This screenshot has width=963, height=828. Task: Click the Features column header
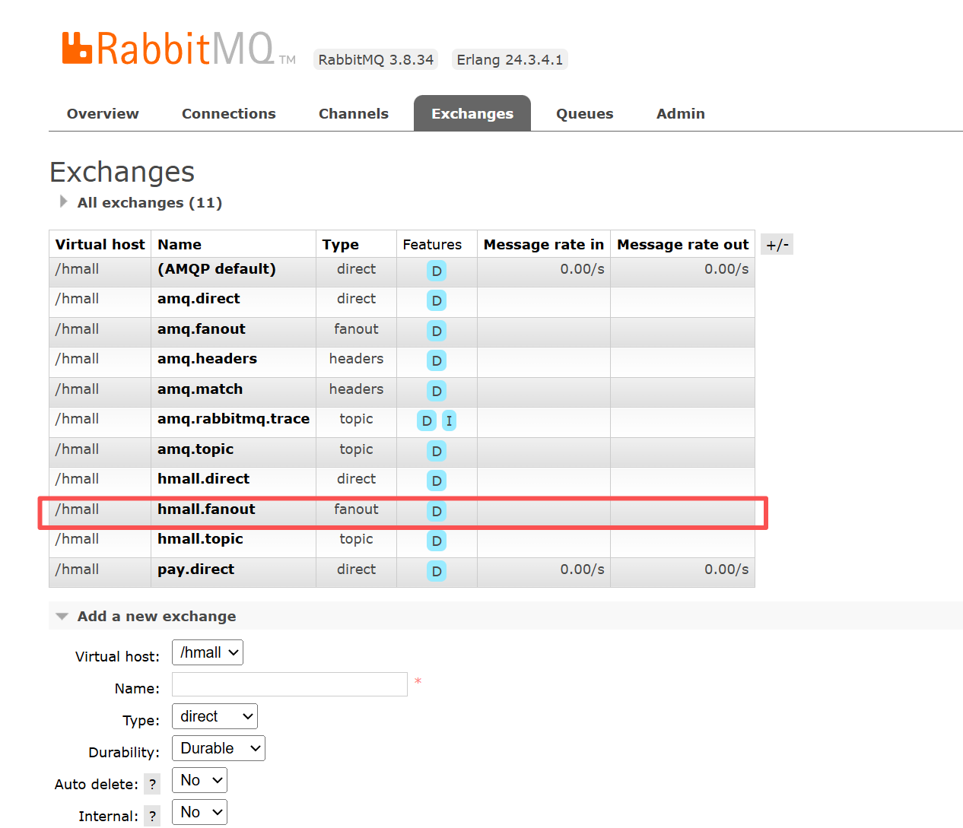(432, 245)
